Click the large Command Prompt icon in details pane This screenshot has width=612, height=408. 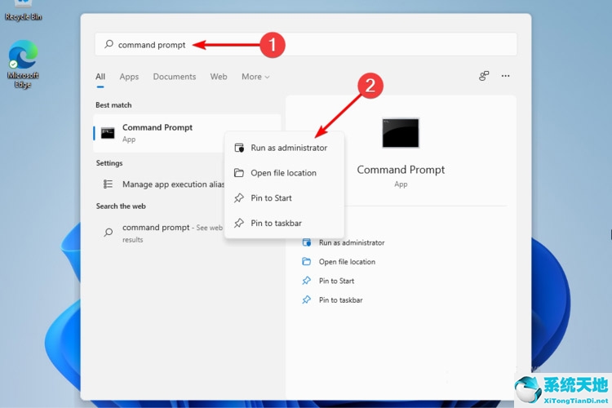coord(401,133)
